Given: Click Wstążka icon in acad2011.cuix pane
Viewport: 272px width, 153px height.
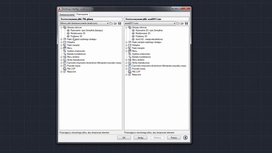Looking at the screenshot, I should 130,45.
